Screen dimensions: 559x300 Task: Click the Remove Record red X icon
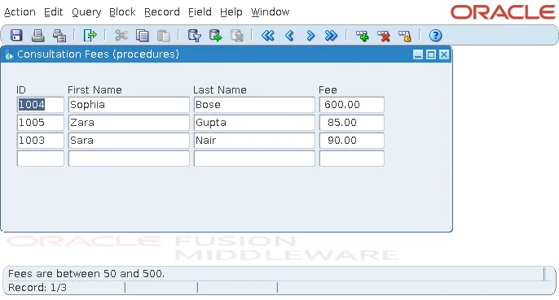tap(384, 36)
